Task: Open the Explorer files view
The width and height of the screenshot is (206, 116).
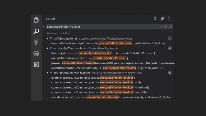Action: click(x=36, y=20)
